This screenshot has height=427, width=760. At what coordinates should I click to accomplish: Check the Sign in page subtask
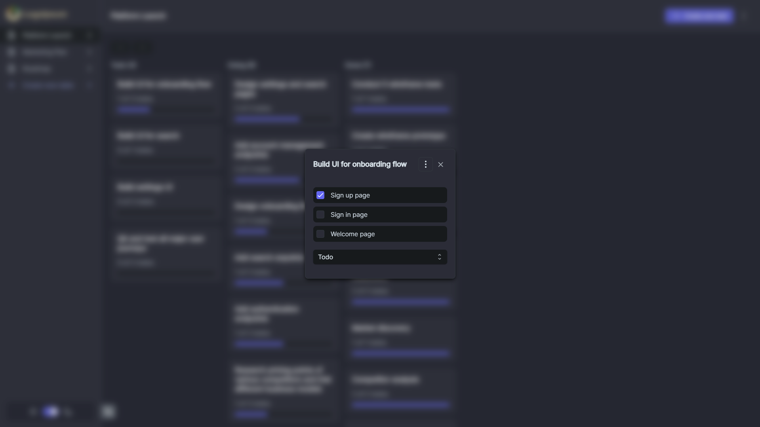(320, 214)
